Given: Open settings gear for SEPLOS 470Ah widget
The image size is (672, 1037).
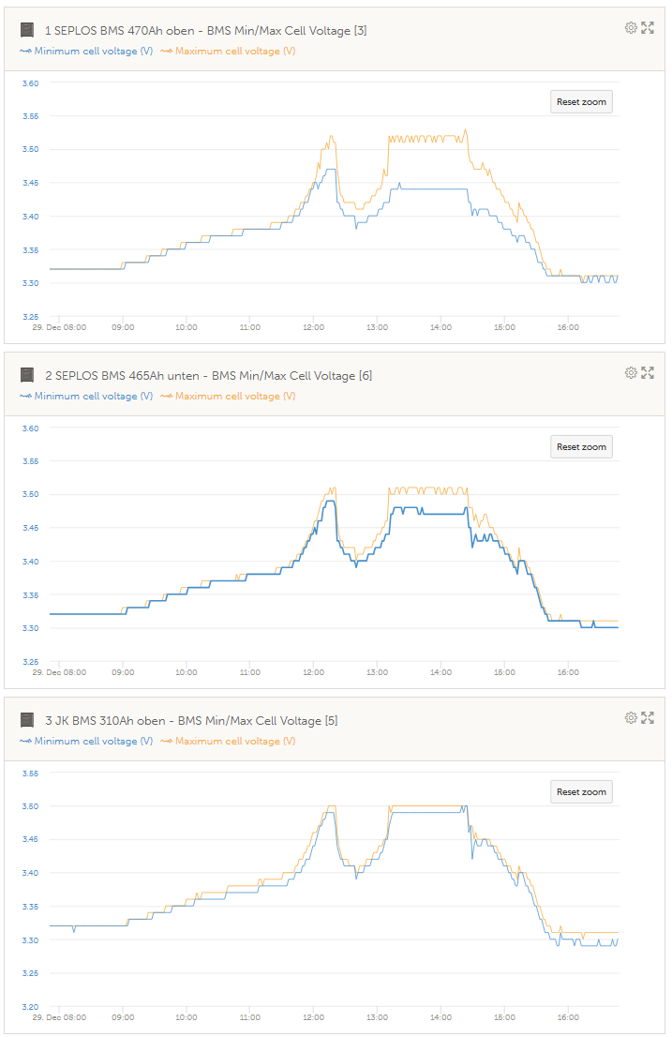Looking at the screenshot, I should click(631, 28).
